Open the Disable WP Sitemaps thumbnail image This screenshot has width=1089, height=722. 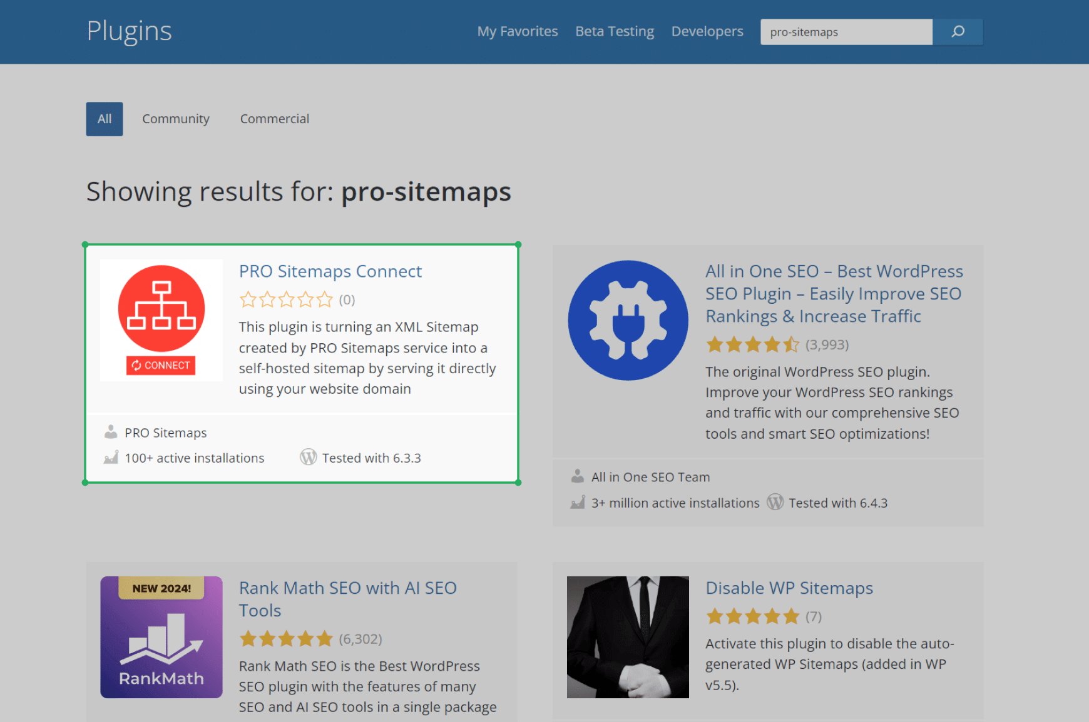click(628, 637)
